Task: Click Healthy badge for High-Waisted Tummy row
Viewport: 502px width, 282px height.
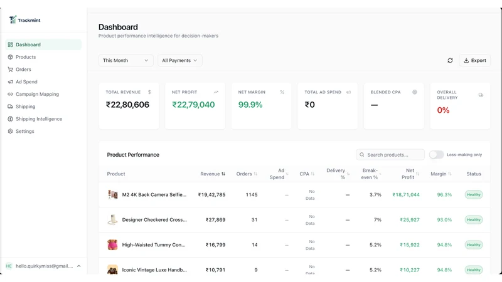Action: coord(474,245)
